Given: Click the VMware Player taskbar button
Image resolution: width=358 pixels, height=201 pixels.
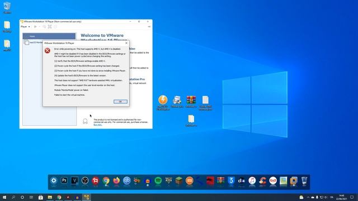Looking at the screenshot, I should pyautogui.click(x=86, y=197).
